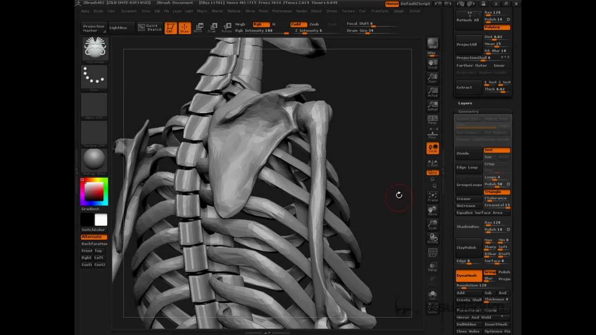Select the white secondary color swatch
This screenshot has width=596, height=335.
101,220
